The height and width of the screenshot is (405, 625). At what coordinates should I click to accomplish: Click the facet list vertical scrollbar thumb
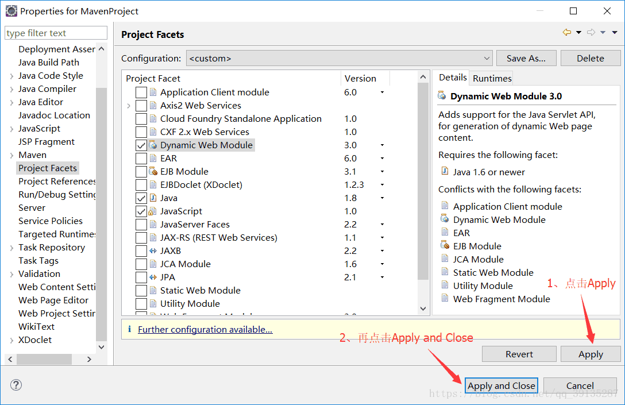423,182
